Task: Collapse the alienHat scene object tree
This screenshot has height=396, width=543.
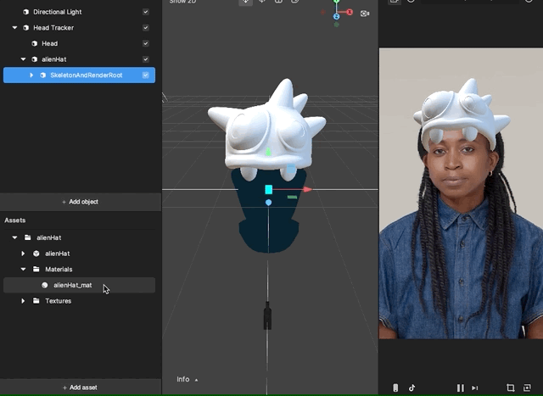Action: click(x=23, y=59)
